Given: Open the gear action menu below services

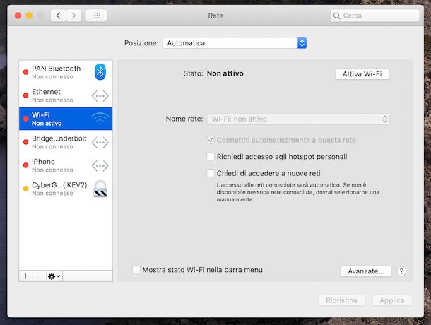Looking at the screenshot, I should (54, 276).
